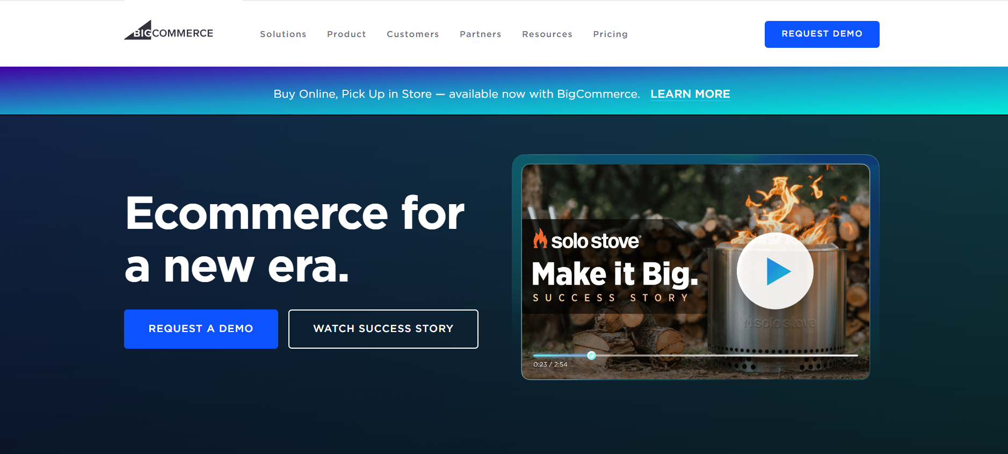Screen dimensions: 1008x454
Task: Open the Partners menu
Action: [x=480, y=34]
